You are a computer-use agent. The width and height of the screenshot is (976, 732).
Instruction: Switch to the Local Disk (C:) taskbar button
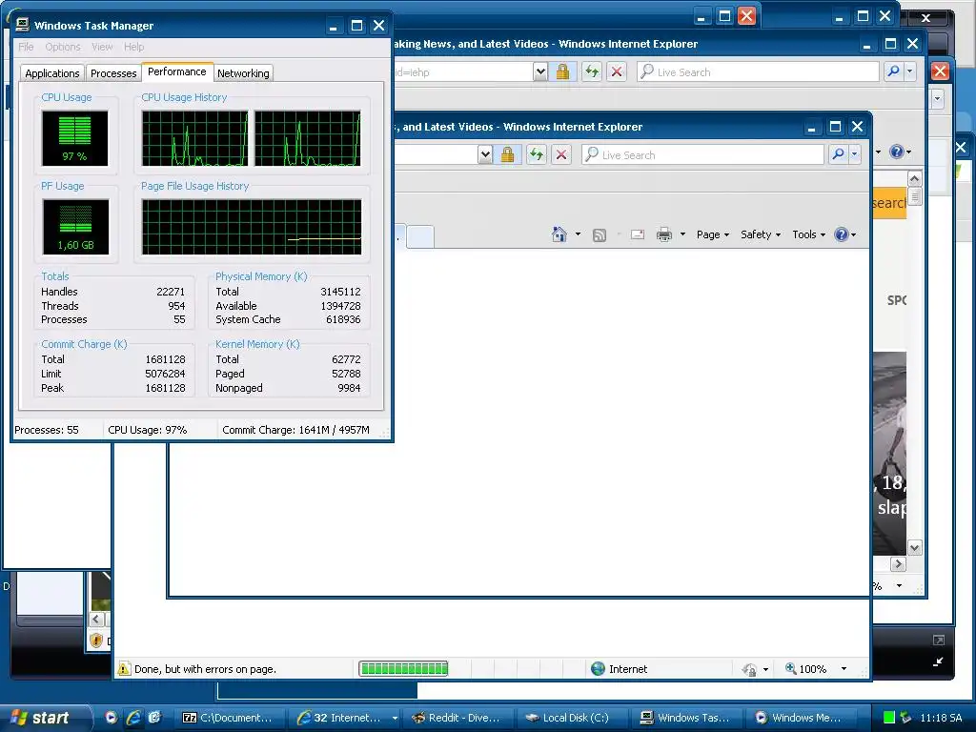tap(571, 718)
